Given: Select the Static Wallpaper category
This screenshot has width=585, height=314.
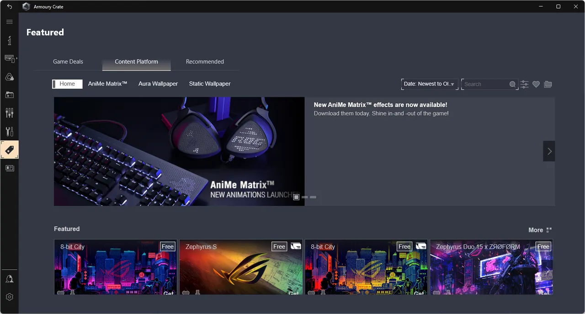Looking at the screenshot, I should 210,84.
